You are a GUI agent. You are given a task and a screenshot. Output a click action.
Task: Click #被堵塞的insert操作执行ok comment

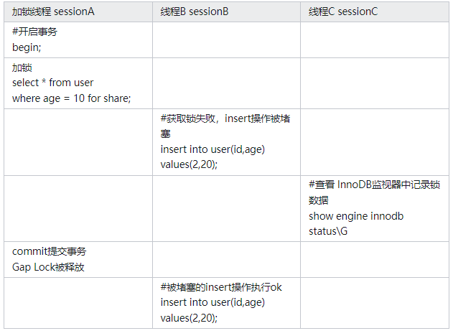point(221,287)
